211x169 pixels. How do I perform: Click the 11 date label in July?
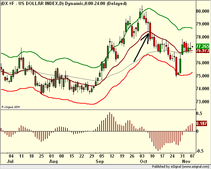21,156
